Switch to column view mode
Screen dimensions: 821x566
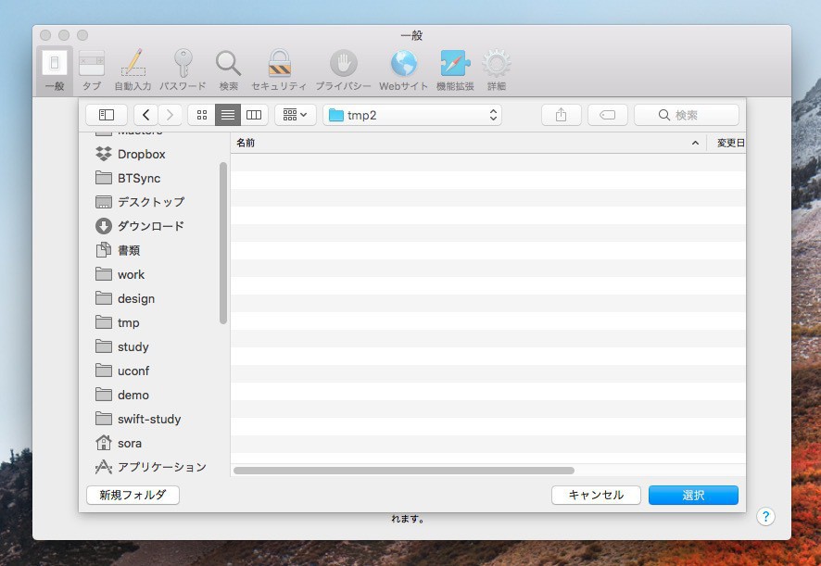coord(254,115)
